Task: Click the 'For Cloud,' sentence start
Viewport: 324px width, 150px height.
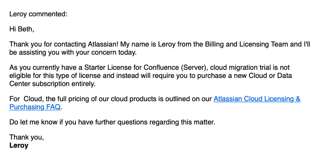Action: [27, 99]
